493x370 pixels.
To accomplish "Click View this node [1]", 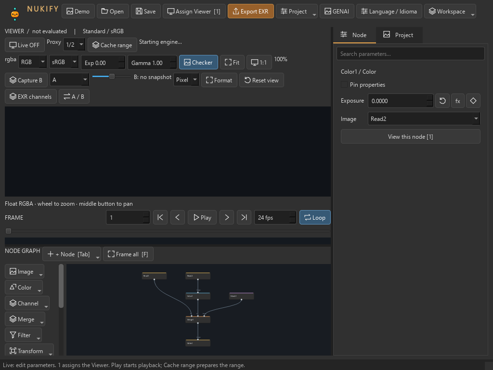I will click(x=410, y=136).
